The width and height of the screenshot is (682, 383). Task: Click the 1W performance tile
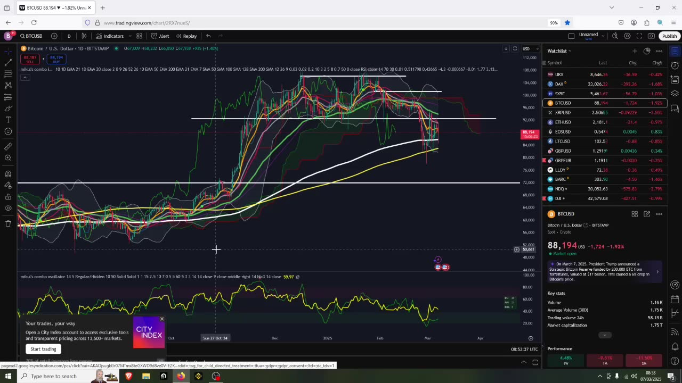tap(566, 360)
